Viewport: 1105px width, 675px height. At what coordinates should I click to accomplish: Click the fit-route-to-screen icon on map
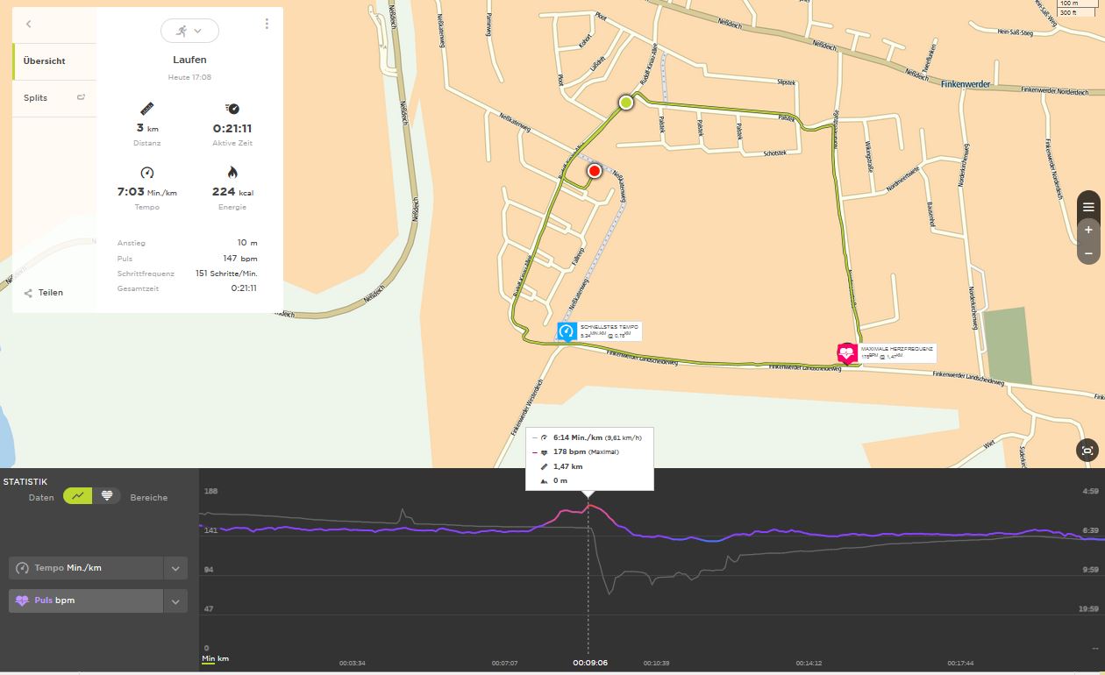click(x=1088, y=451)
